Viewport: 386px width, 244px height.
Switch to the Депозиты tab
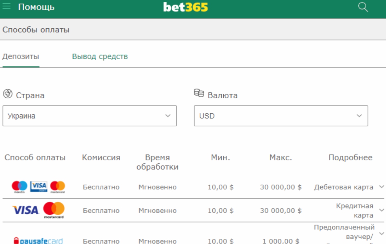coord(21,57)
